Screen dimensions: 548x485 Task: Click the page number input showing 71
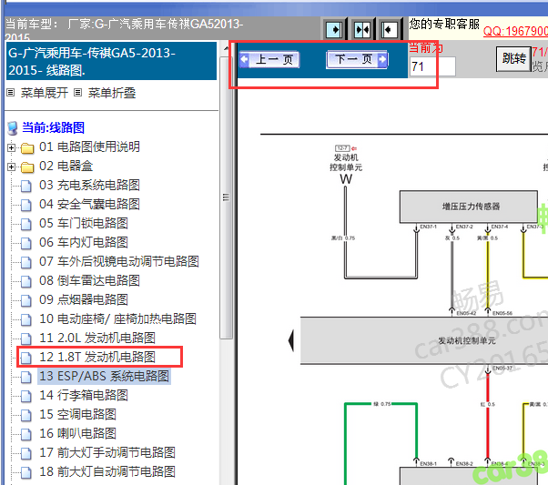point(432,66)
